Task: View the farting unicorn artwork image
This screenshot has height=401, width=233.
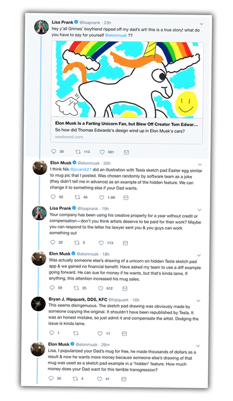Action: (x=127, y=80)
